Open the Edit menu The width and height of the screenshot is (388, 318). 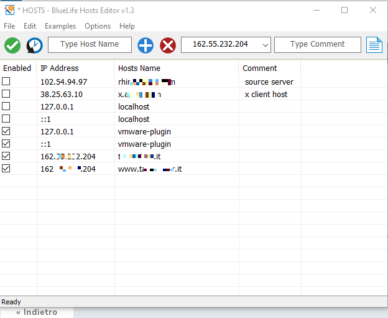[x=30, y=26]
